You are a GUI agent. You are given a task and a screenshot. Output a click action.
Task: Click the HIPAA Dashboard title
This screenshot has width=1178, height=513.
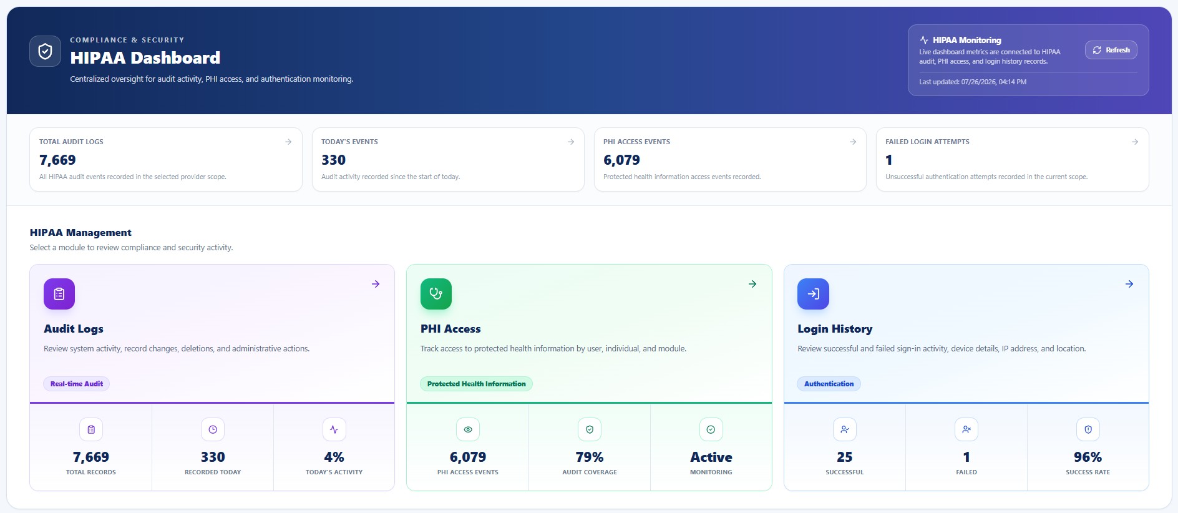pyautogui.click(x=145, y=58)
